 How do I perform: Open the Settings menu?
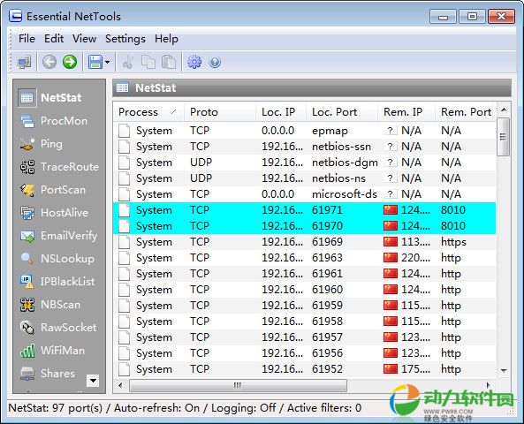[125, 39]
